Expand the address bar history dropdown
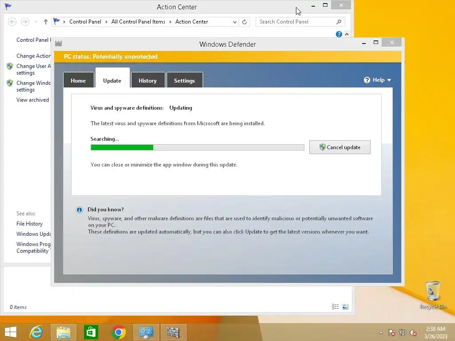This screenshot has height=341, width=455. (235, 22)
